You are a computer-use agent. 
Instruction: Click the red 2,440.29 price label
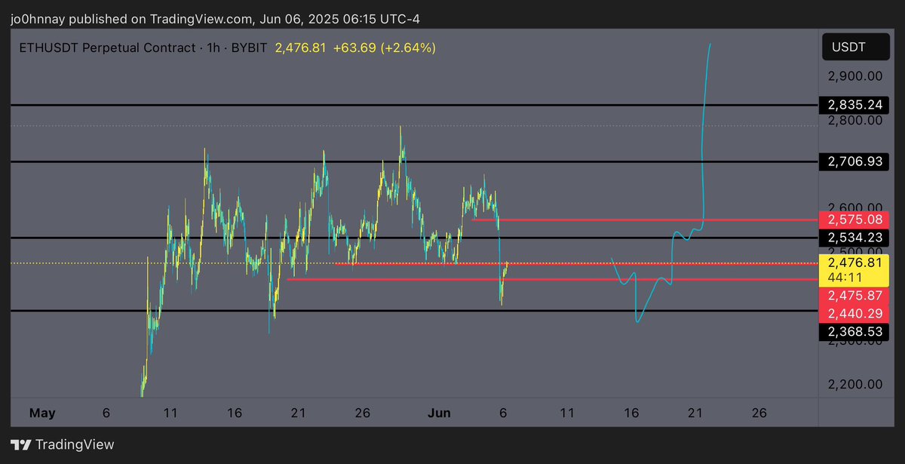pos(853,313)
